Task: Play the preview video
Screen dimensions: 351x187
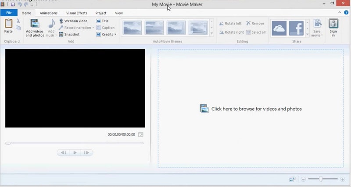Action: coord(75,152)
